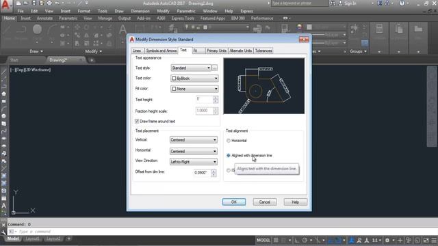Screen dimensions: 438x246
Task: Select the Arc tool in the Draw ribbon panel
Action: click(x=52, y=29)
